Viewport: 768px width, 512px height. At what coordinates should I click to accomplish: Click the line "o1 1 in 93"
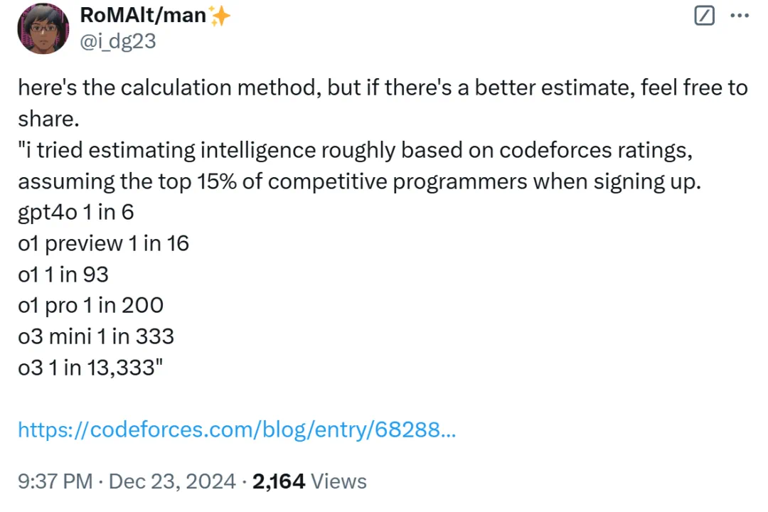click(63, 274)
